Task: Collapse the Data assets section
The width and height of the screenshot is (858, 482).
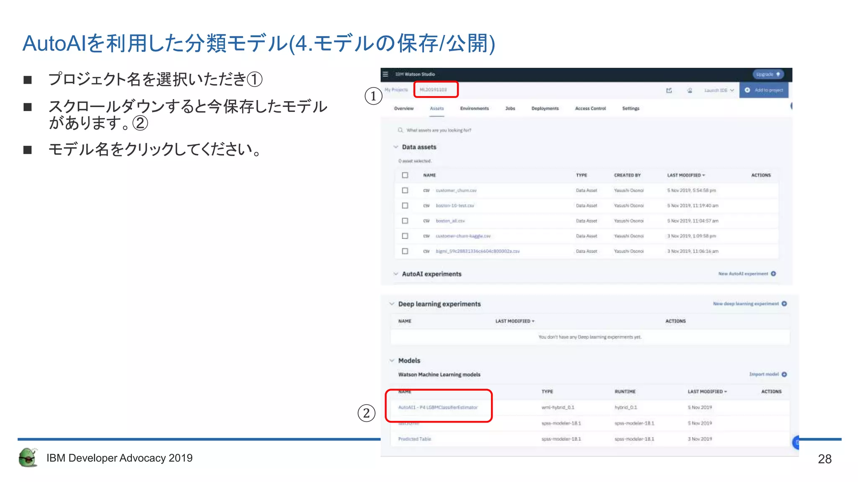Action: pos(395,147)
